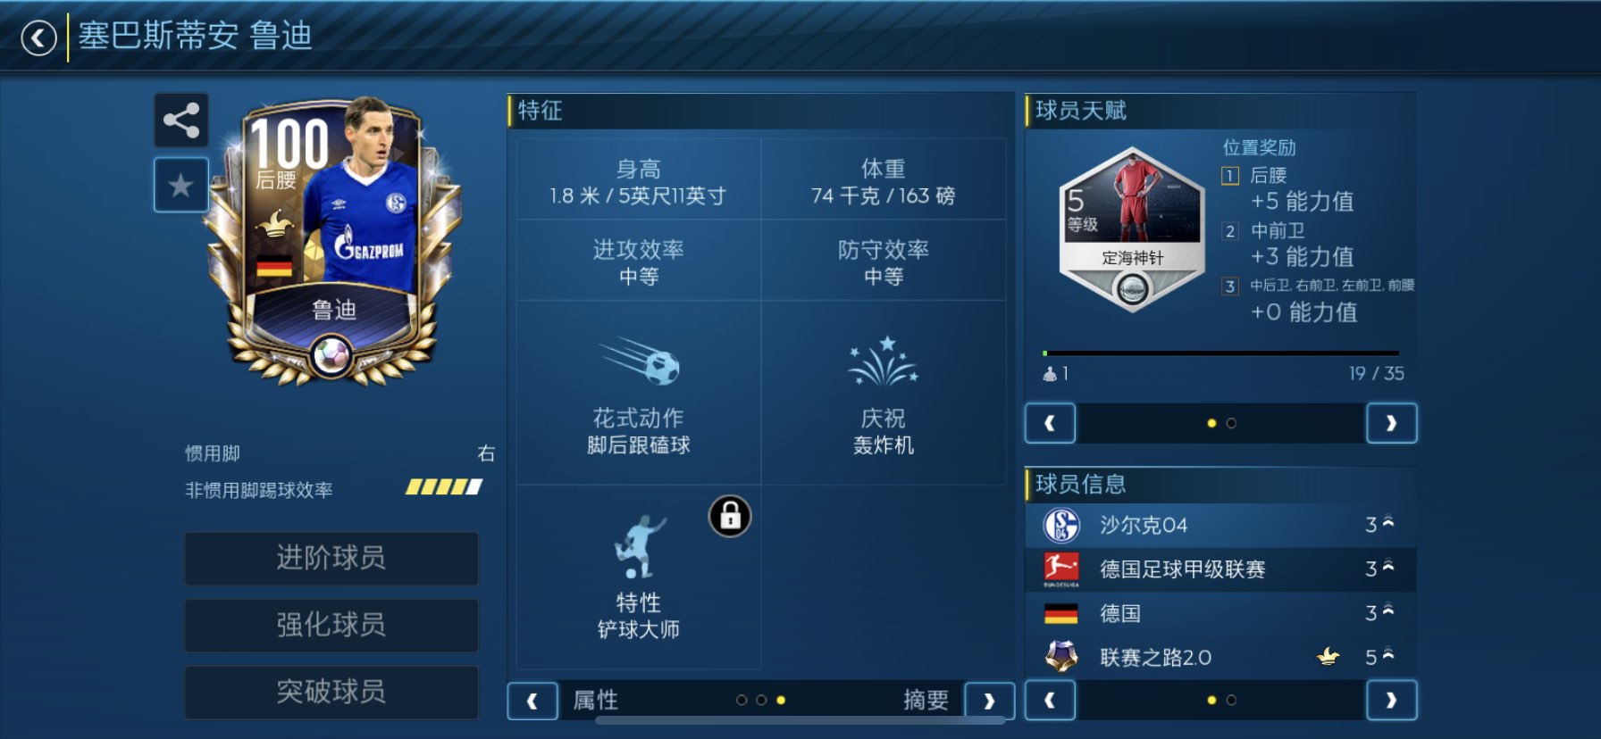Go to previous page toward 属性

[x=532, y=701]
